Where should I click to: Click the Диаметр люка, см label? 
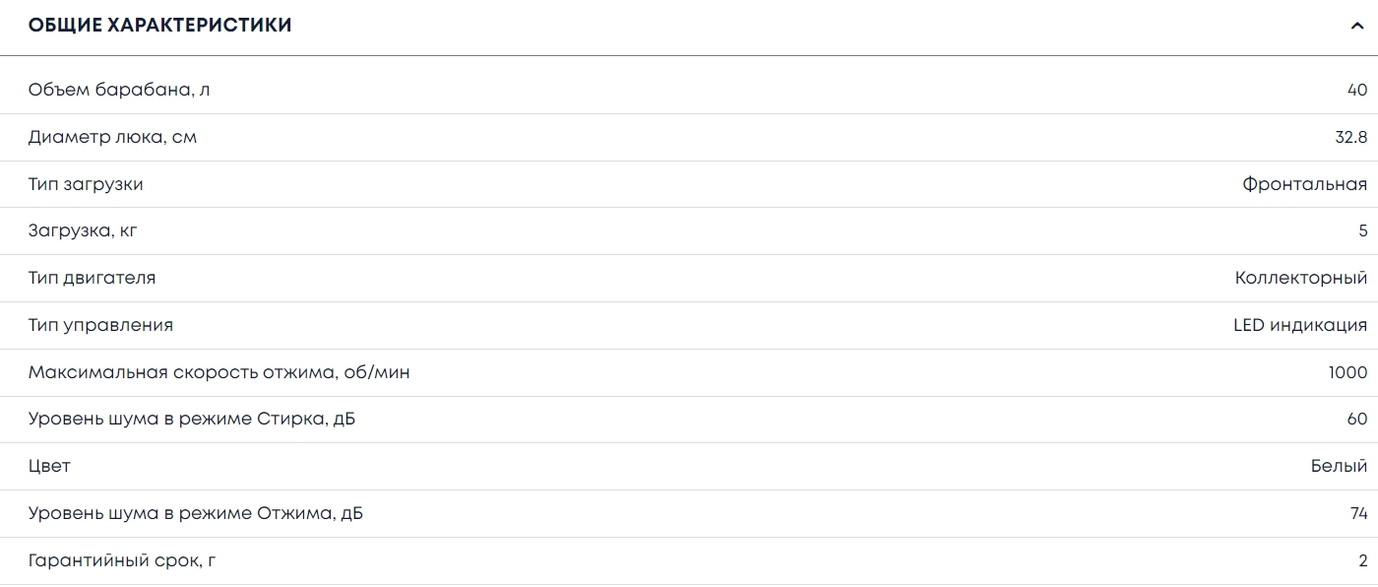[x=112, y=137]
